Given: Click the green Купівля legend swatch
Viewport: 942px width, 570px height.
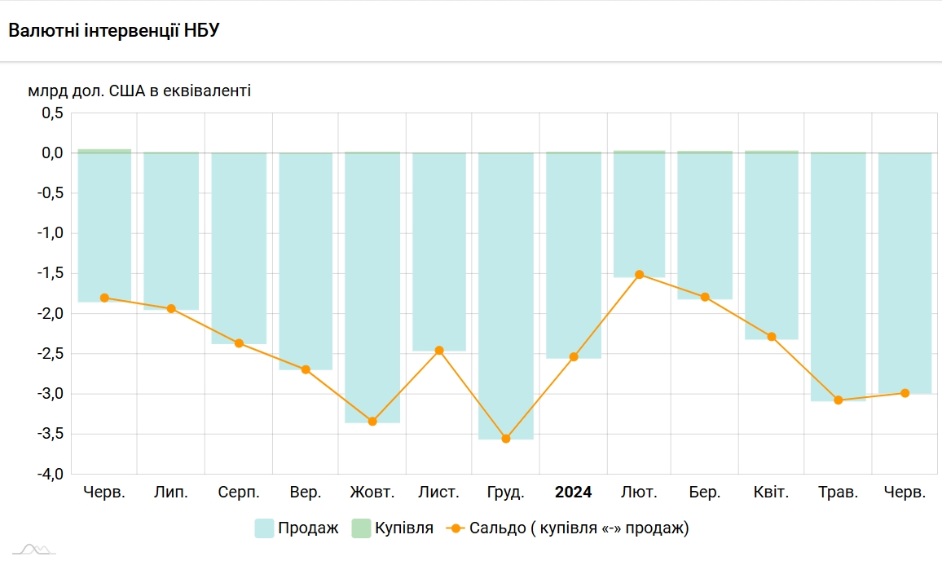Looking at the screenshot, I should [361, 528].
